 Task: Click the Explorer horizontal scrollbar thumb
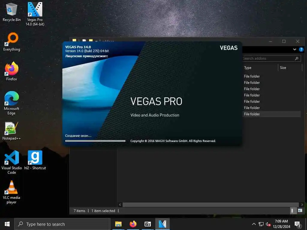(211, 205)
